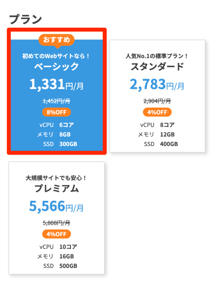Viewport: 215px width, 291px height.
Task: Click the SSD 300GB spec row
Action: (60, 144)
